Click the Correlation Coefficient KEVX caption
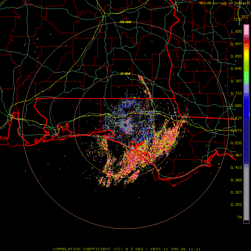Screen dimensions: 251x251 (x=126, y=249)
